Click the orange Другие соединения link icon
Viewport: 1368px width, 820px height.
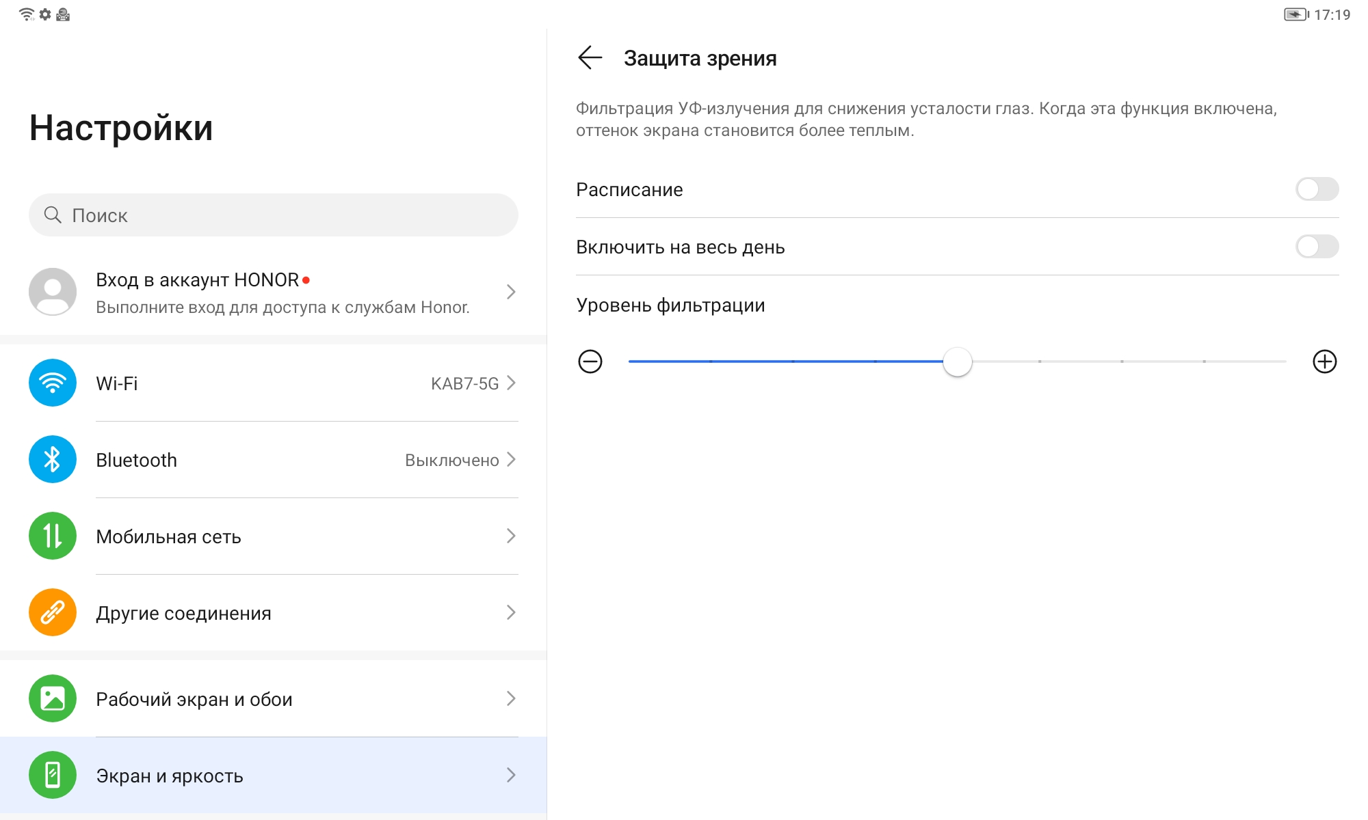click(53, 612)
